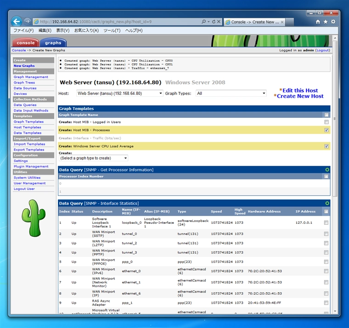
Task: Open User Management in sidebar
Action: (x=29, y=183)
